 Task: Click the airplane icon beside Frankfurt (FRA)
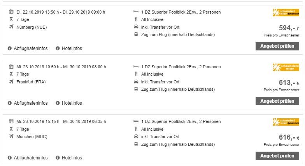11,82
